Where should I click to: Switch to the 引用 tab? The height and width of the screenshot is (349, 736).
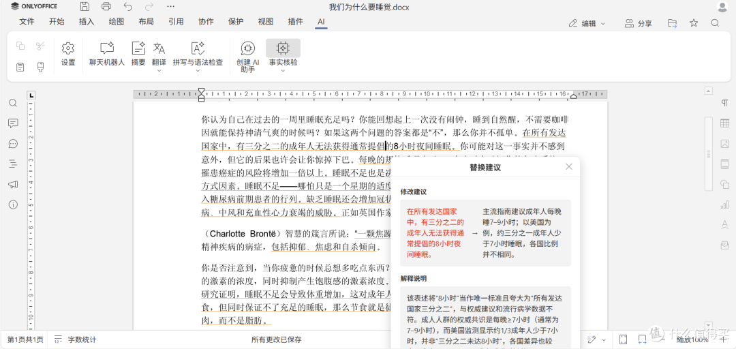[x=176, y=22]
